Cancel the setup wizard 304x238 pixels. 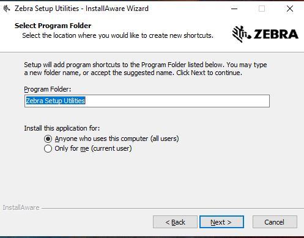275,222
